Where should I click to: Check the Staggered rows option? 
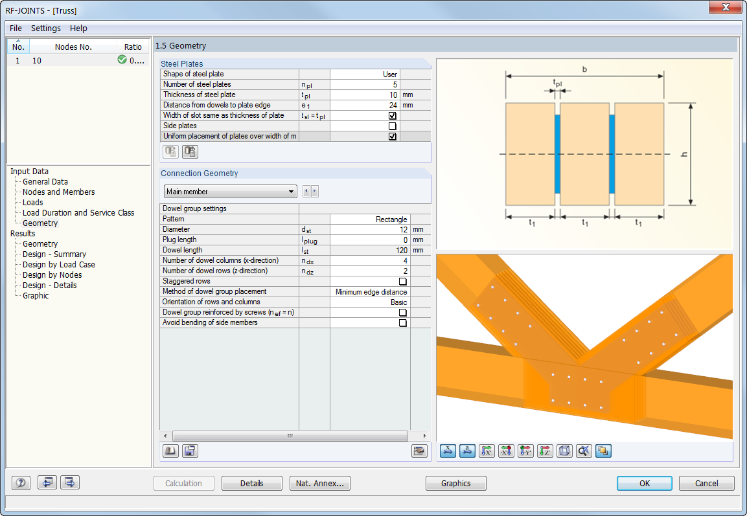coord(403,281)
